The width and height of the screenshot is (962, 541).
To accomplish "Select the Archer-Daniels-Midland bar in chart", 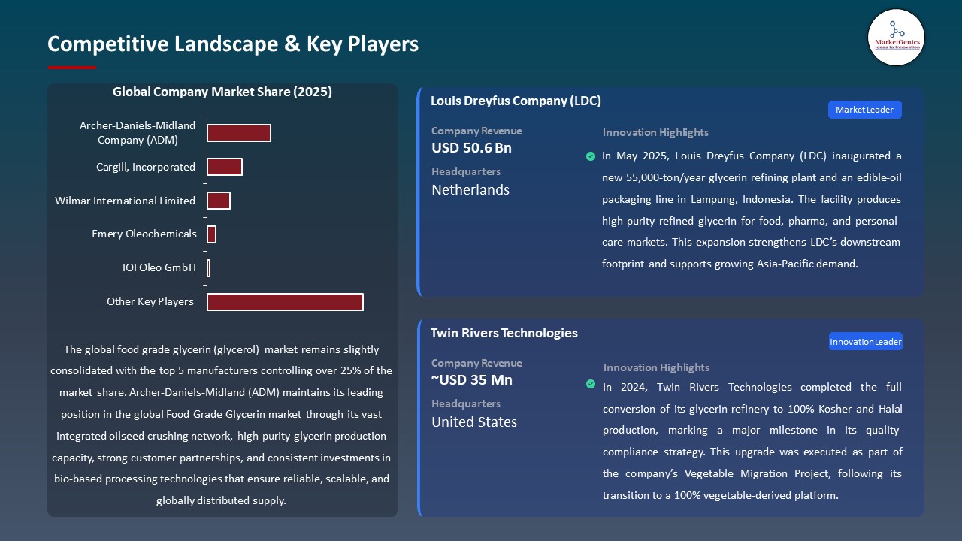I will point(239,133).
